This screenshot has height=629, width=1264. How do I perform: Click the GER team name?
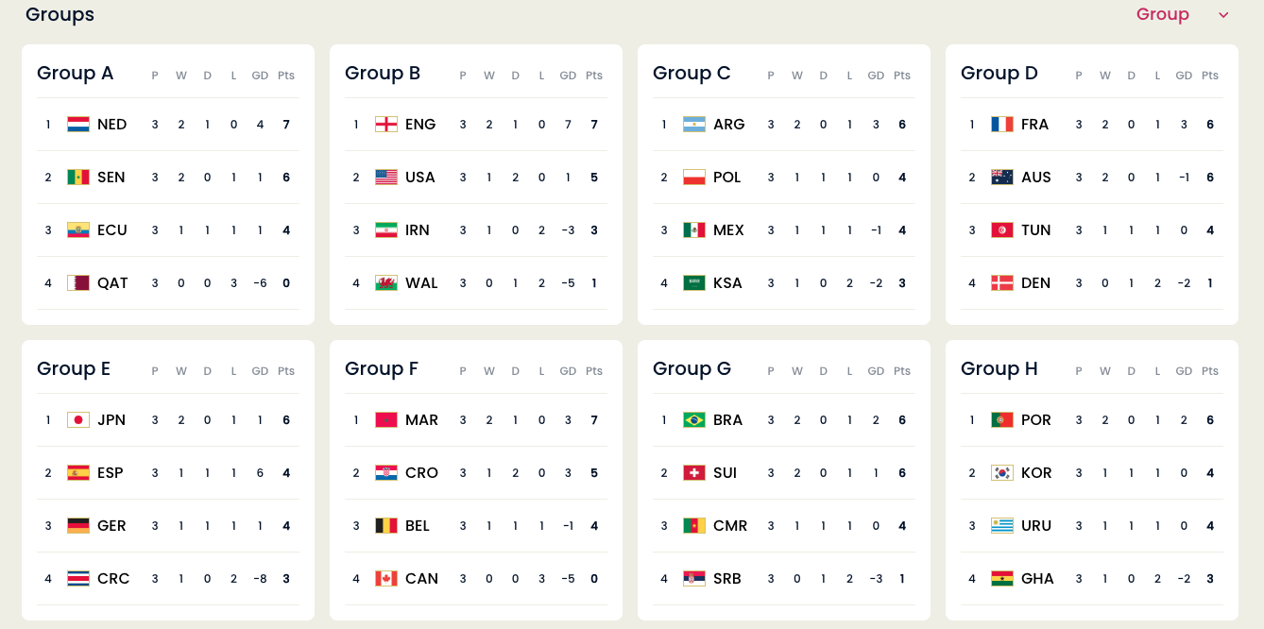(x=111, y=526)
